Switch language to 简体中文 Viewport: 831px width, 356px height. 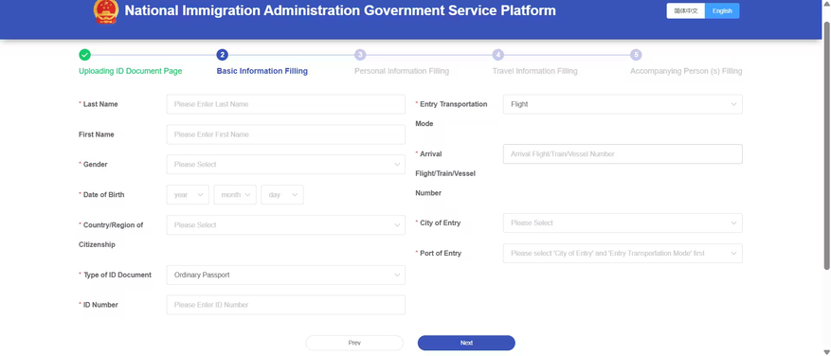(686, 10)
